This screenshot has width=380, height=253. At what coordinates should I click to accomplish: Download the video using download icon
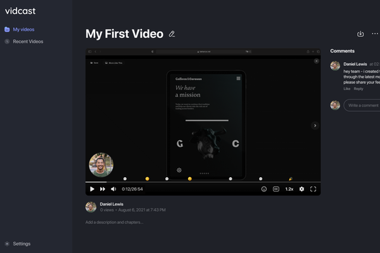(x=360, y=34)
